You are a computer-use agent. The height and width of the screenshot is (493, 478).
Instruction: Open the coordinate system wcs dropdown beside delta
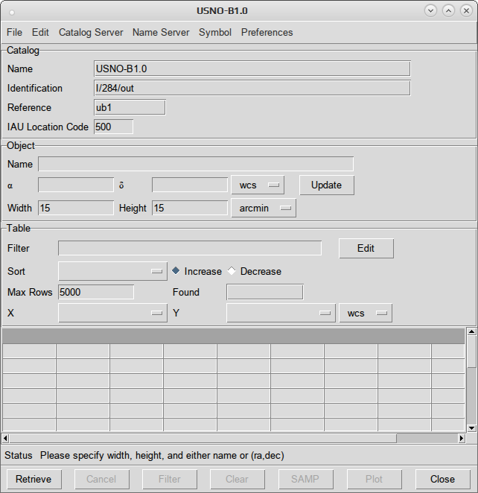258,185
